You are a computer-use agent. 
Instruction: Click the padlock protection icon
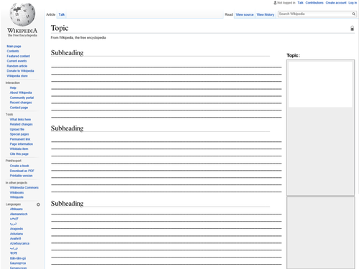click(x=352, y=28)
